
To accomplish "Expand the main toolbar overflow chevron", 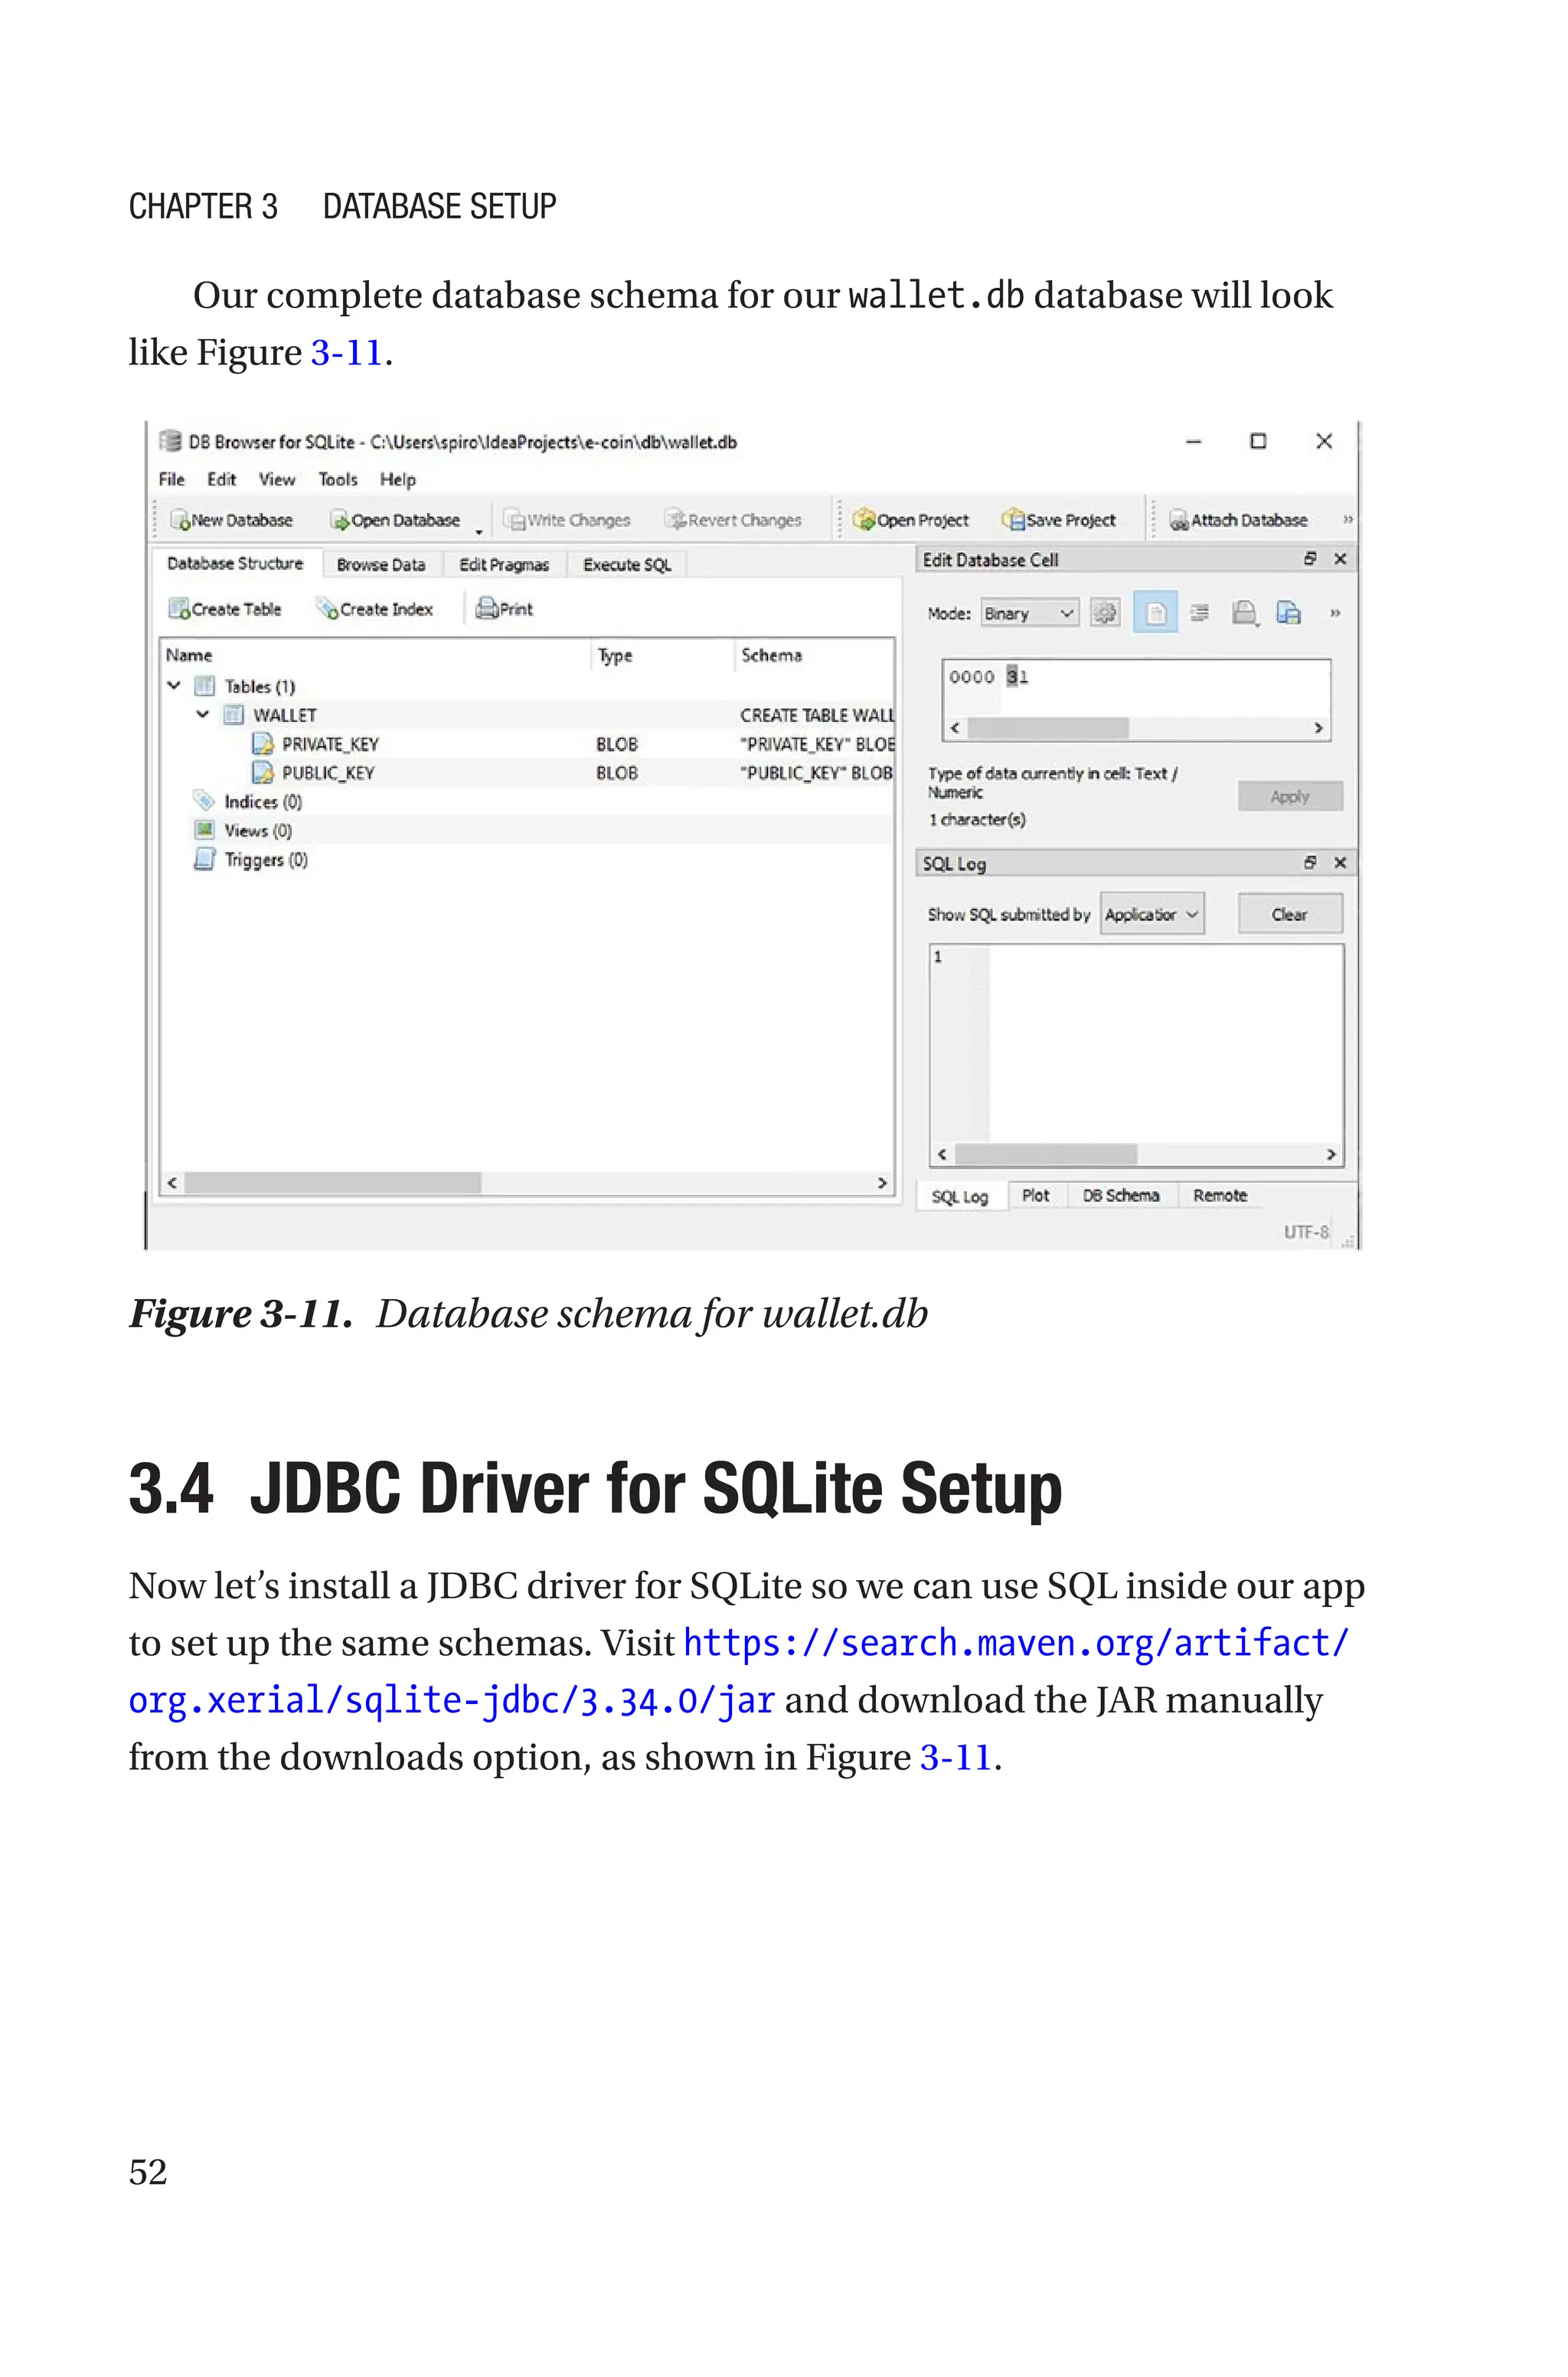I will coord(1347,519).
